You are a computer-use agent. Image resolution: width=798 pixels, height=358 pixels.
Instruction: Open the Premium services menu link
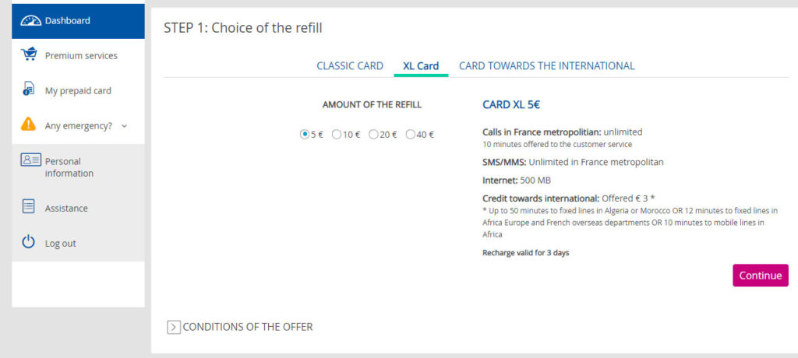(x=81, y=56)
